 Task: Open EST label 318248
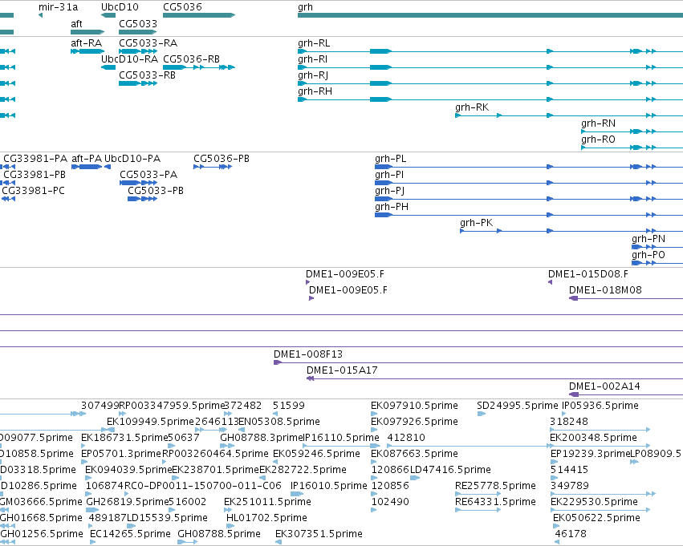click(x=569, y=422)
